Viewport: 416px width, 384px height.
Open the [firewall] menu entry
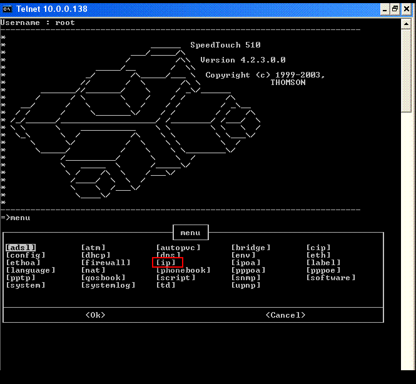[106, 263]
